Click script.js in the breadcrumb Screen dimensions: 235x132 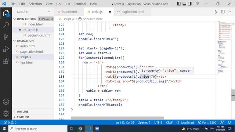click(x=69, y=19)
